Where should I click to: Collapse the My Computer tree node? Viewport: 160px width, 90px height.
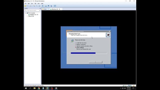point(25,13)
